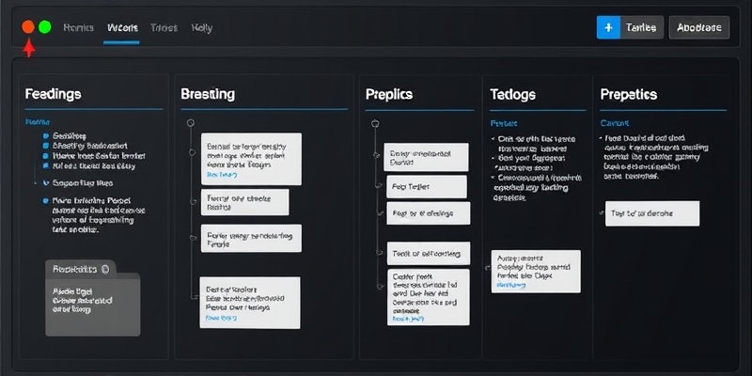Click the green dot in the title bar
The height and width of the screenshot is (376, 752).
coord(44,27)
